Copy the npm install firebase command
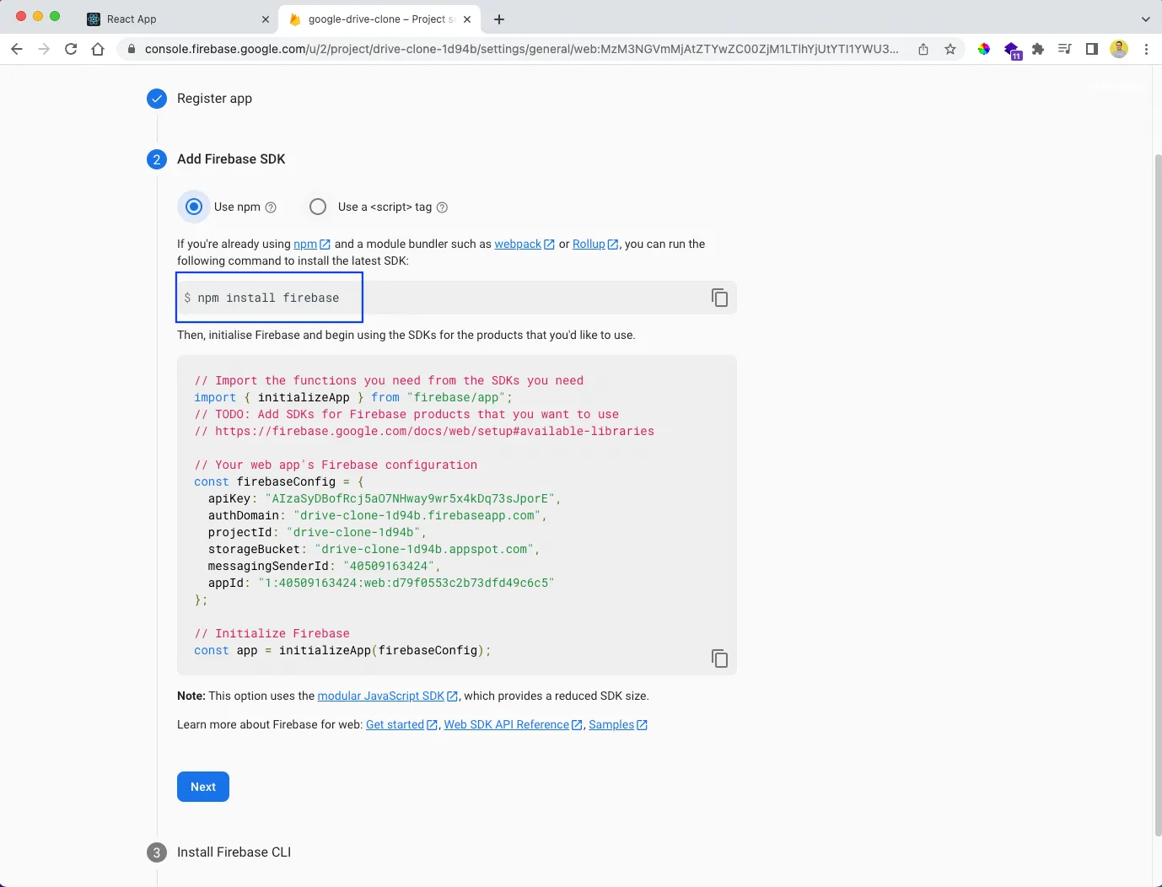1162x887 pixels. (x=719, y=298)
